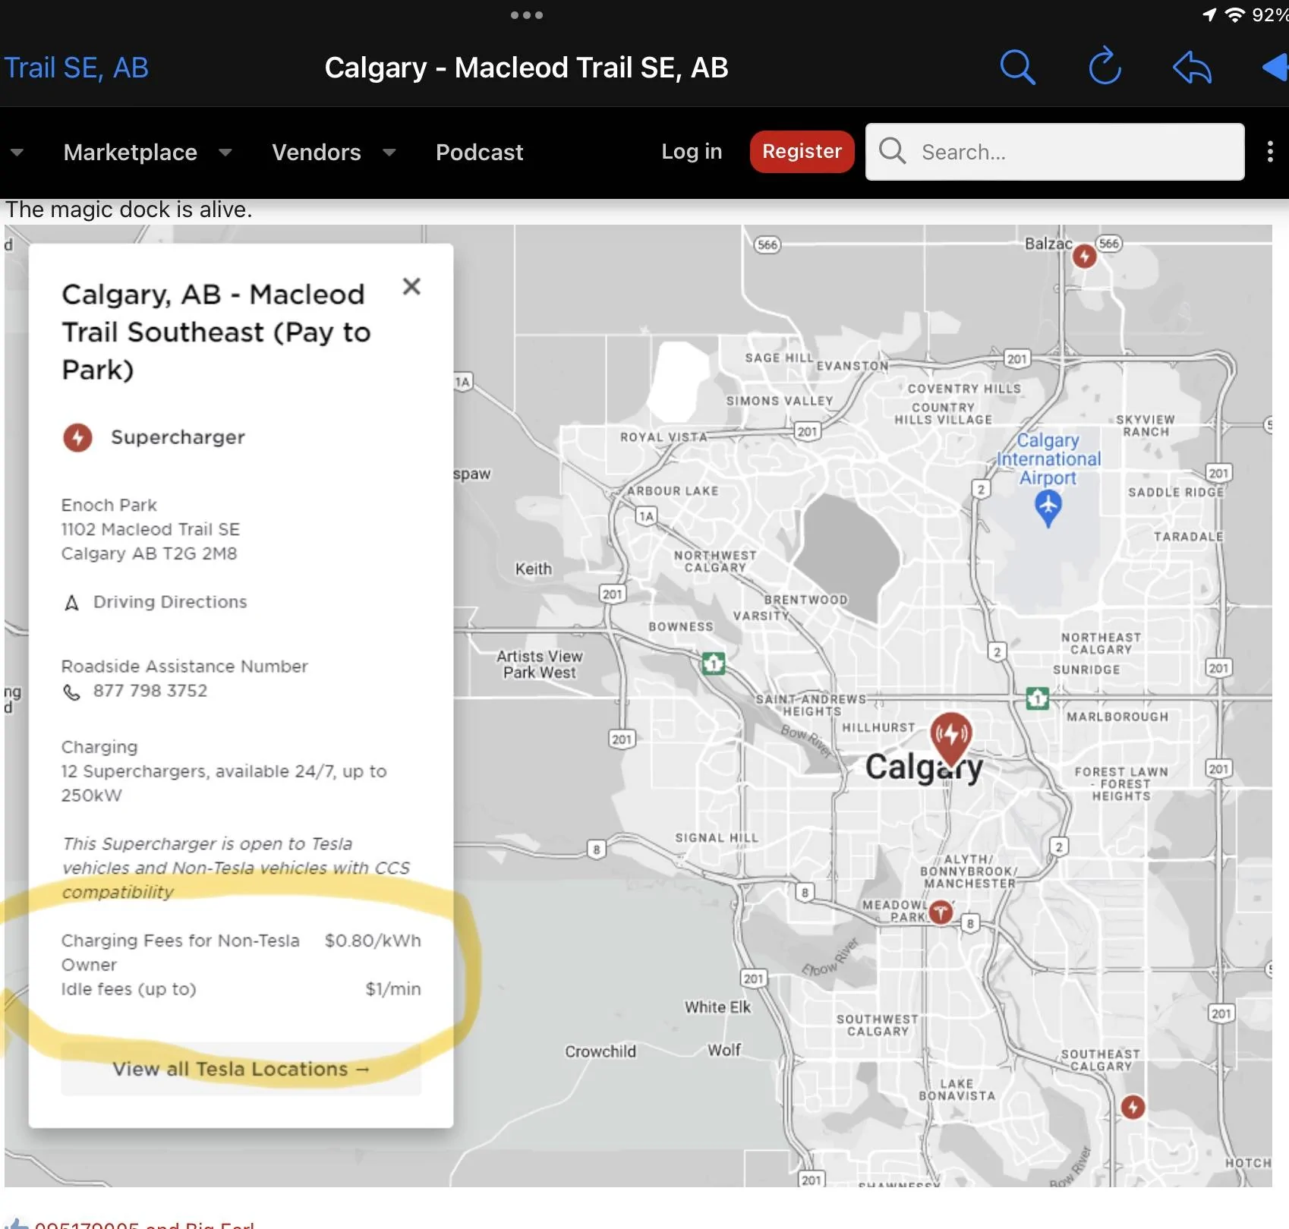The image size is (1289, 1229).
Task: Expand the leftmost nav dropdown arrow
Action: point(17,153)
